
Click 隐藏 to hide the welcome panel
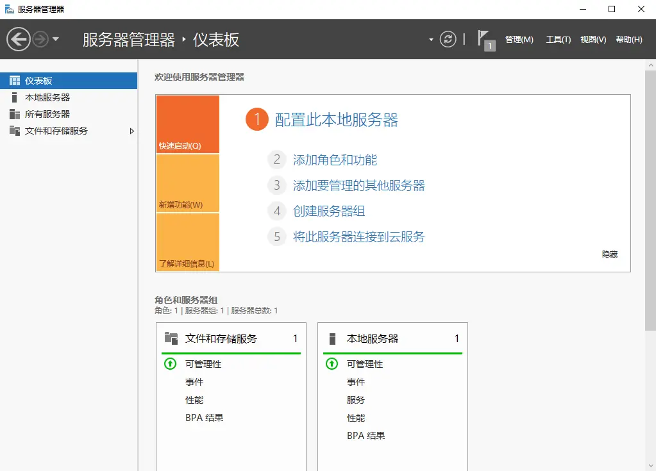click(x=610, y=254)
